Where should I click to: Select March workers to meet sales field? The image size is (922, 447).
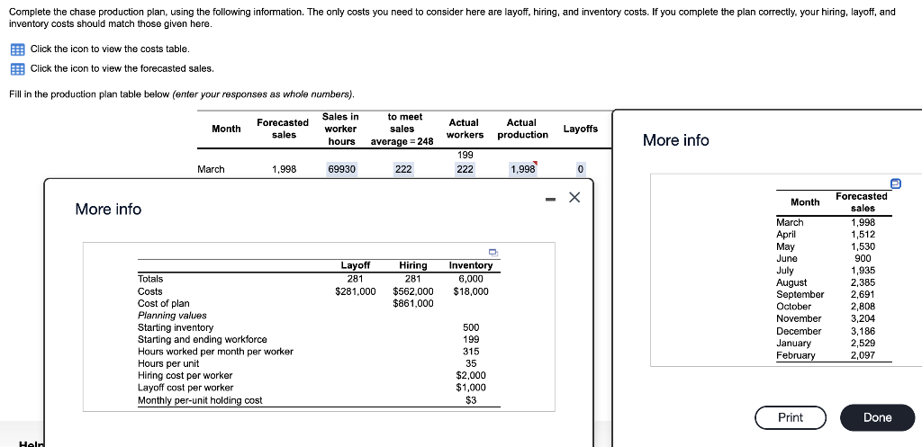click(403, 169)
